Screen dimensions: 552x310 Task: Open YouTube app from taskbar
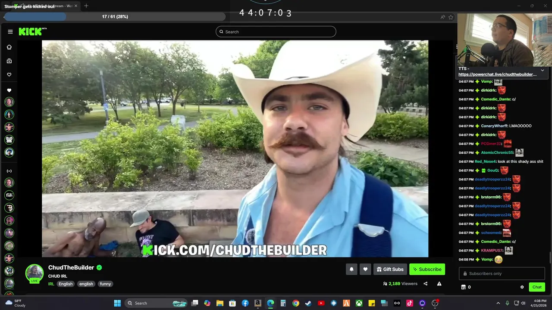[321, 303]
